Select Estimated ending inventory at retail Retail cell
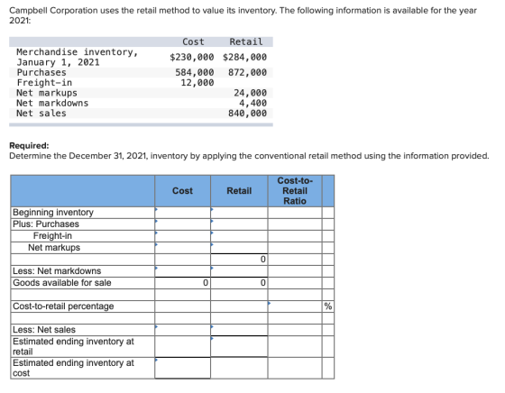 239,347
